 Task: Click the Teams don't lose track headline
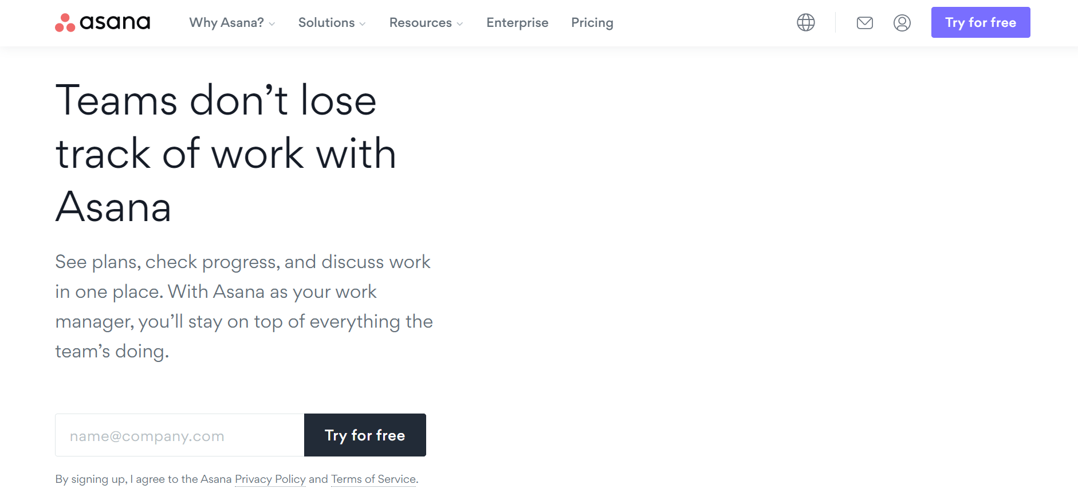(226, 153)
